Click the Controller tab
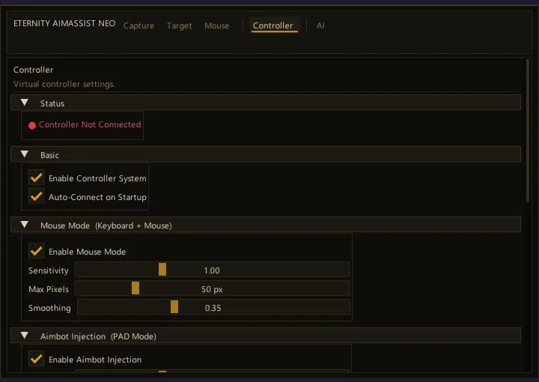Image resolution: width=539 pixels, height=382 pixels. [x=273, y=25]
